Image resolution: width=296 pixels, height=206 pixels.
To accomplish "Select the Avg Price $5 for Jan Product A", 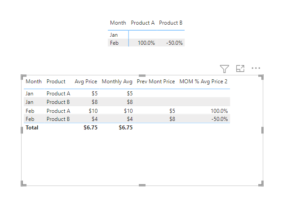I will (x=95, y=94).
